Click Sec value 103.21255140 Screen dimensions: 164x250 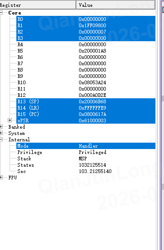pos(95,171)
